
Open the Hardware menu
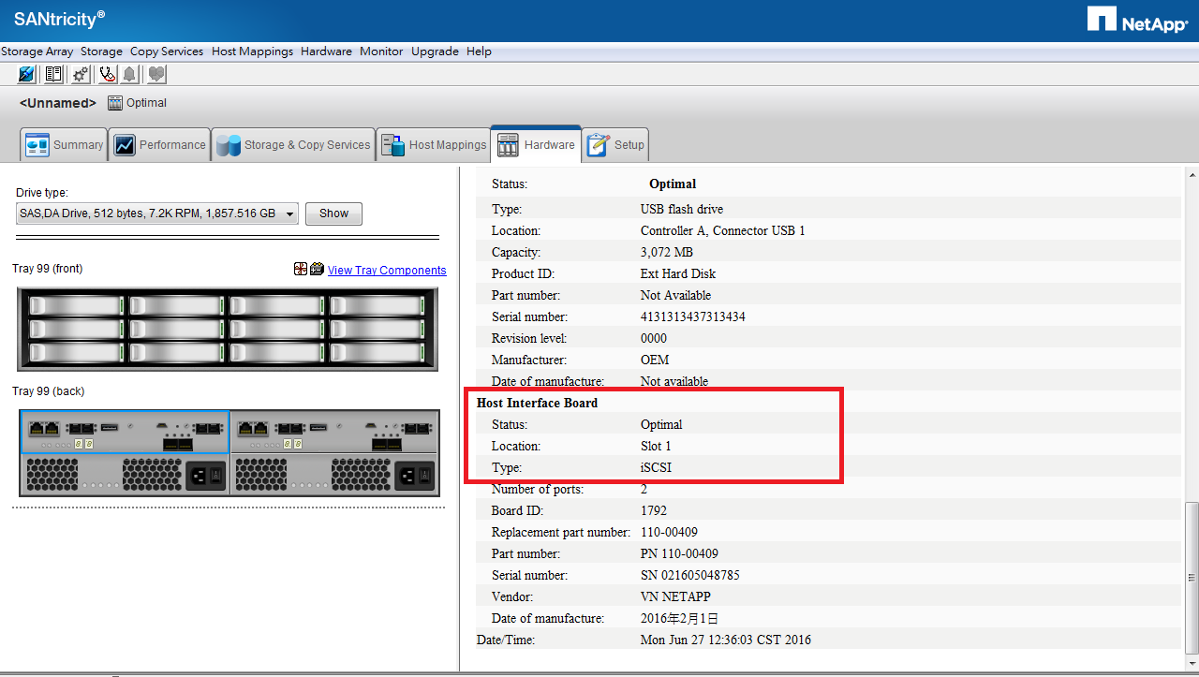tap(326, 52)
